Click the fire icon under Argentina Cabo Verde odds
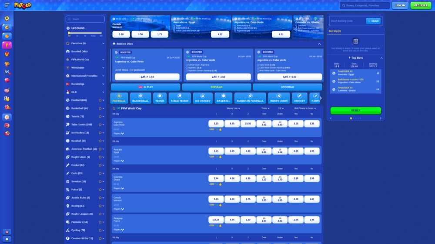Image resolution: width=435 pixels, height=244 pixels. click(221, 129)
